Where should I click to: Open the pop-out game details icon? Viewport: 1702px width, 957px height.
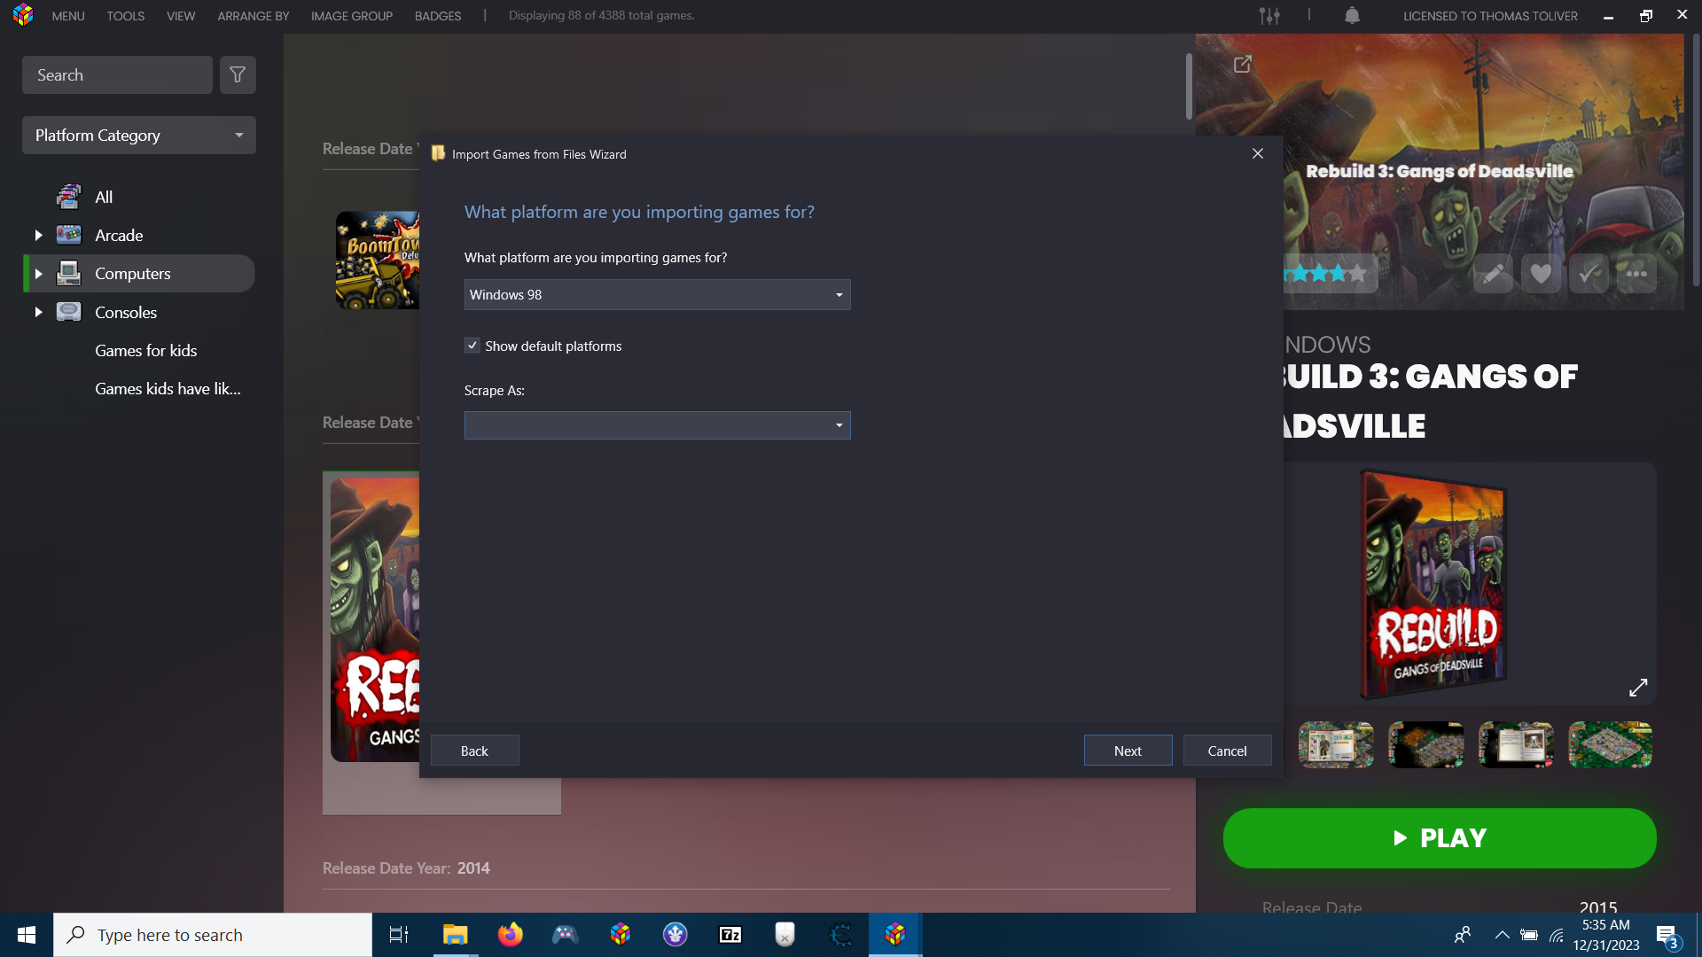tap(1243, 64)
